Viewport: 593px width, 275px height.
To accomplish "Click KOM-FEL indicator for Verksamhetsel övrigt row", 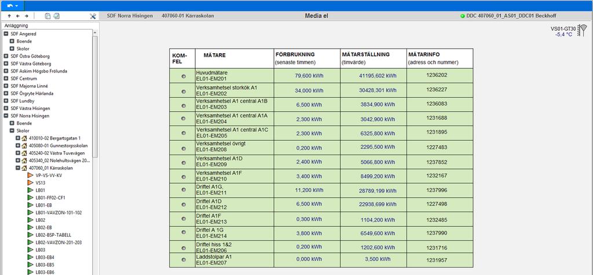I will tap(184, 148).
